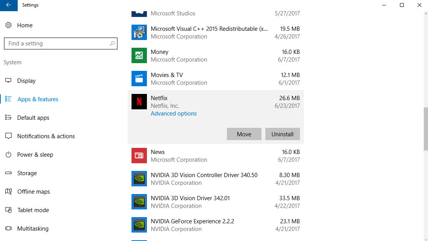
Task: Go to Storage settings
Action: 27,173
